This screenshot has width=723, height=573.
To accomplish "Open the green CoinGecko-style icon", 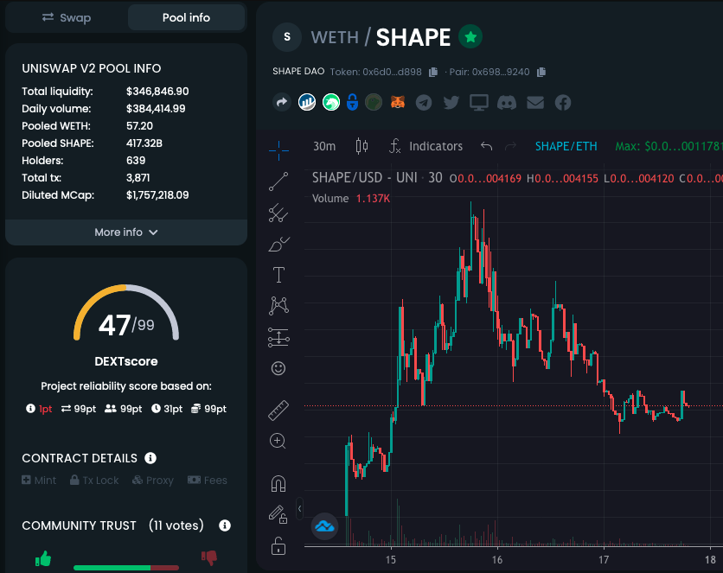I will 330,102.
